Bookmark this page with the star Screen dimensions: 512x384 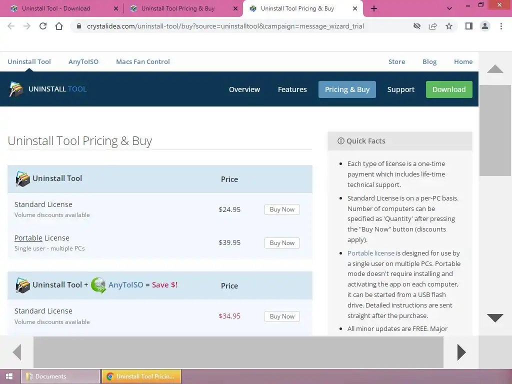click(449, 26)
